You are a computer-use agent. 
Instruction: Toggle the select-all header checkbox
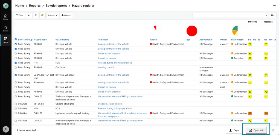[16, 39]
